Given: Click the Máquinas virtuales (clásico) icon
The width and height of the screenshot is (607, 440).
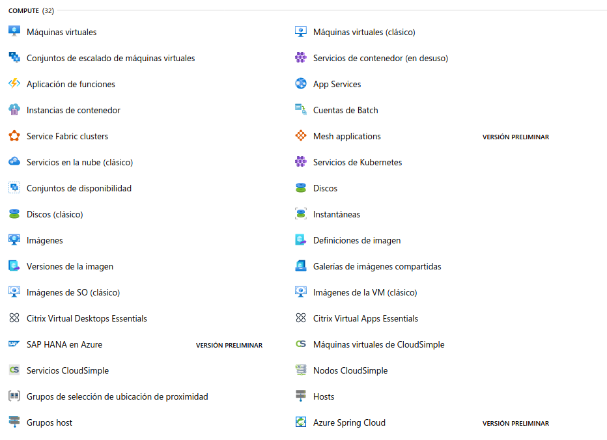Looking at the screenshot, I should 301,31.
